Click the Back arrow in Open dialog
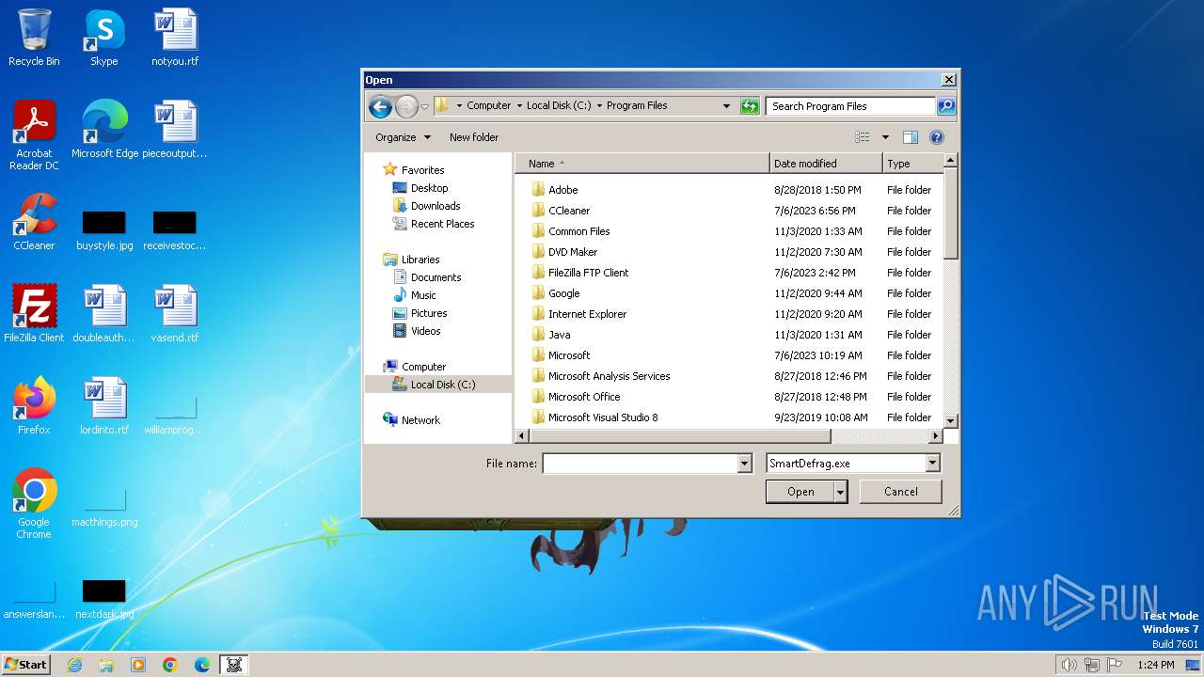1204x677 pixels. coord(380,106)
